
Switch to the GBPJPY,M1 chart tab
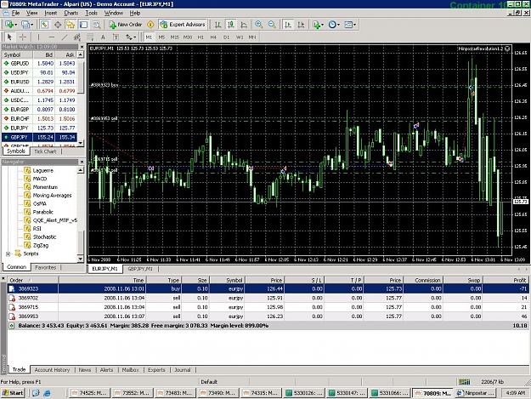point(140,269)
